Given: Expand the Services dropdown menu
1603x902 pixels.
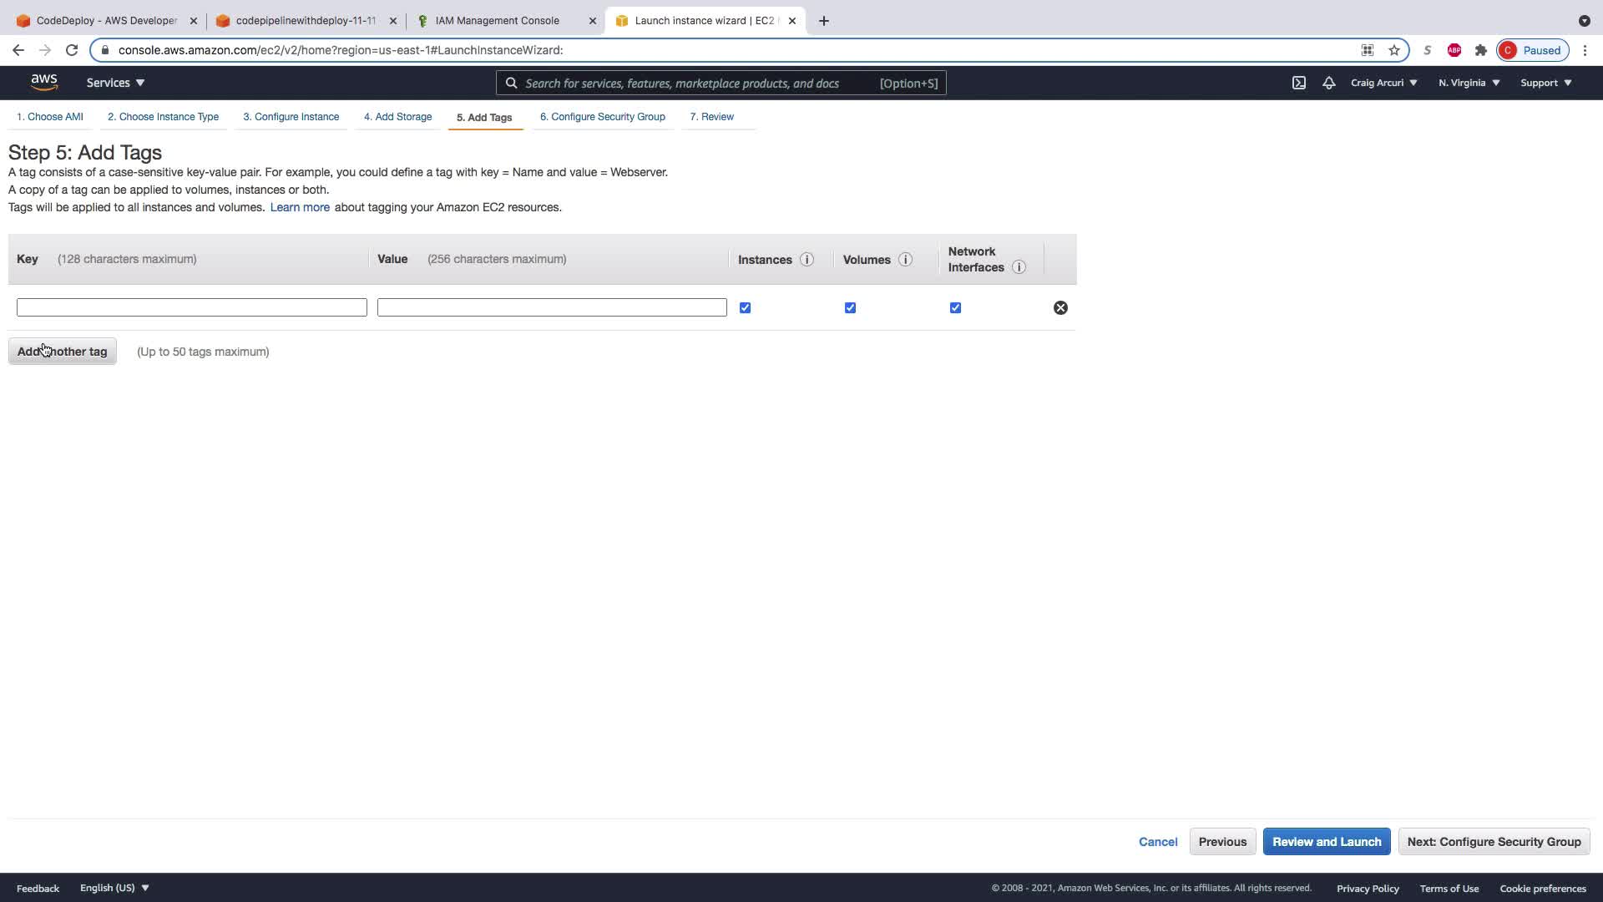Looking at the screenshot, I should (115, 83).
